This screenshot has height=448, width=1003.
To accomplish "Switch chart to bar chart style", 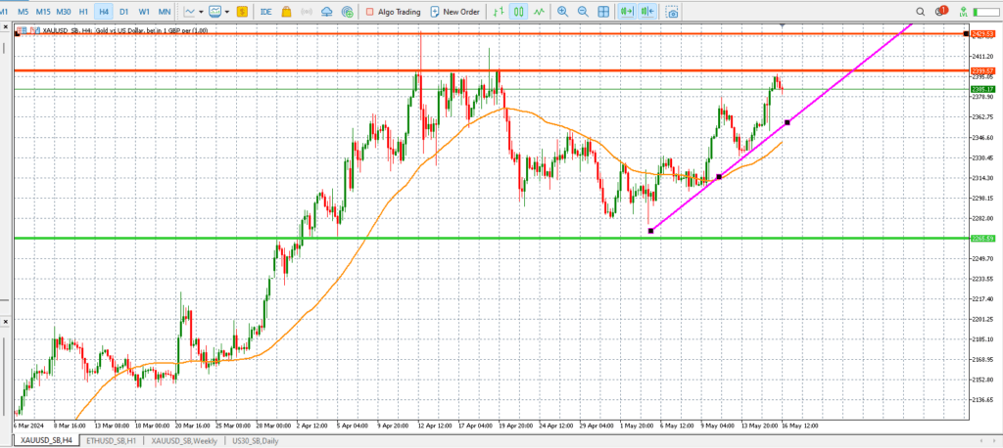I will click(499, 12).
